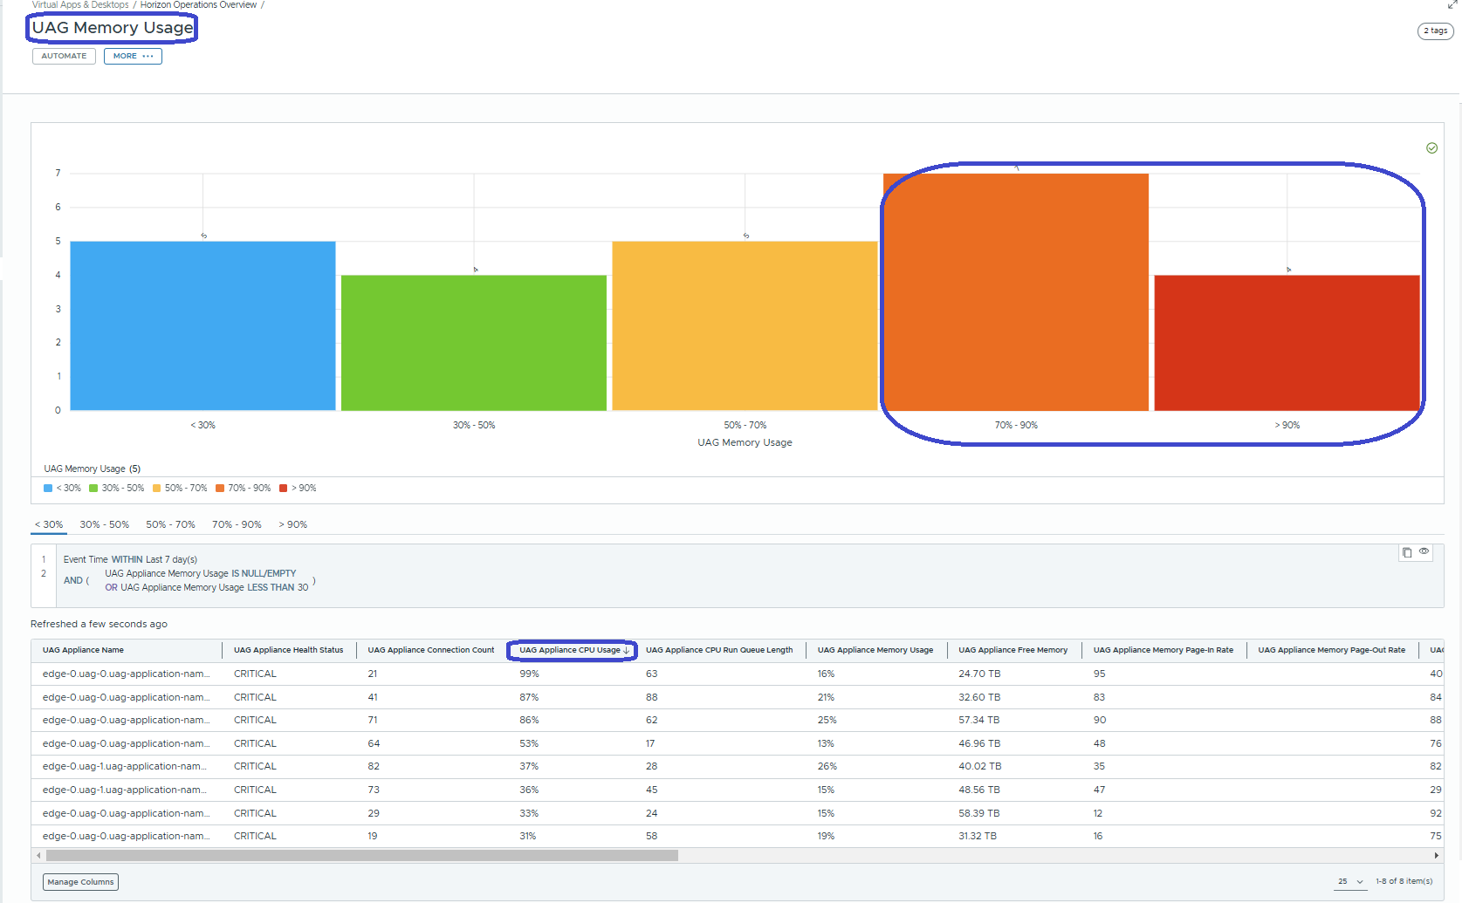
Task: Click connection count 82 cell
Action: [x=374, y=766]
